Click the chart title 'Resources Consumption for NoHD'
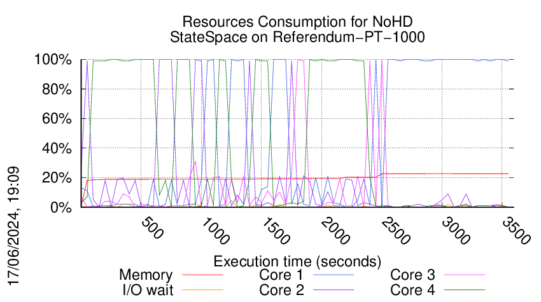541x302 pixels. 297,22
